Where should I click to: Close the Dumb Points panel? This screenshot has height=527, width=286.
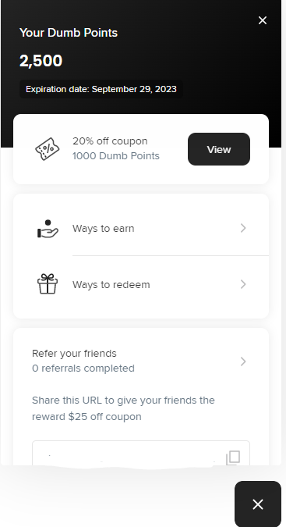[263, 20]
